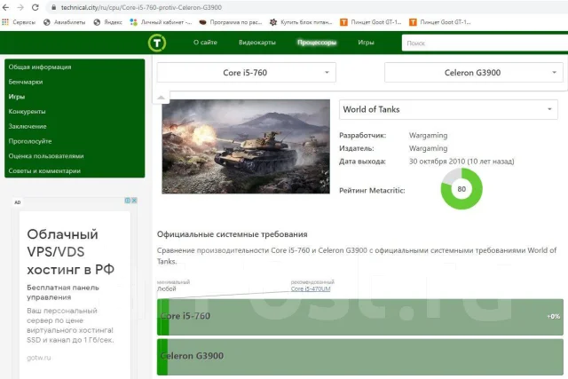Screen dimensions: 568x379
Task: Open the Программа по рас... bookmark
Action: 231,22
